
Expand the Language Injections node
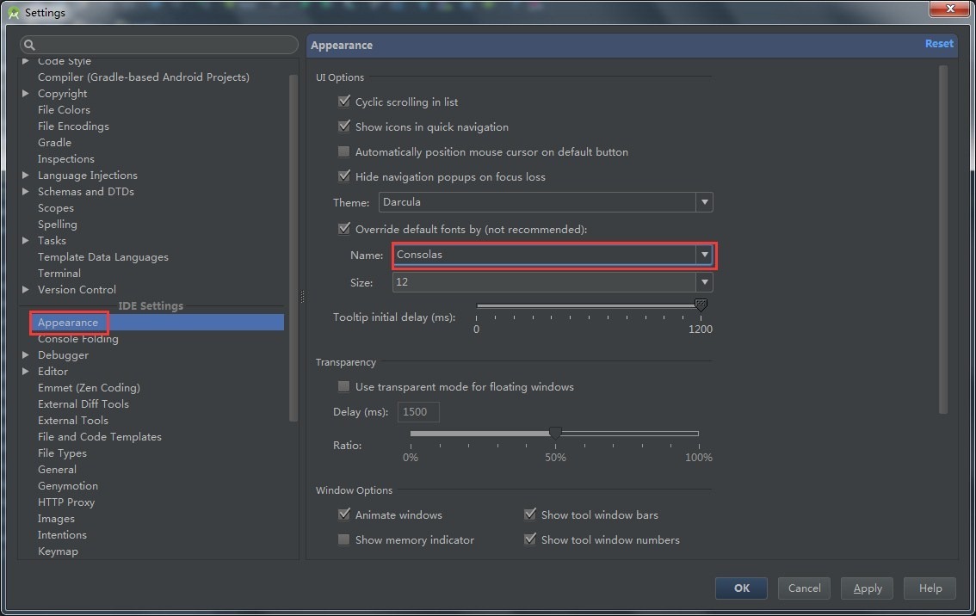click(26, 176)
